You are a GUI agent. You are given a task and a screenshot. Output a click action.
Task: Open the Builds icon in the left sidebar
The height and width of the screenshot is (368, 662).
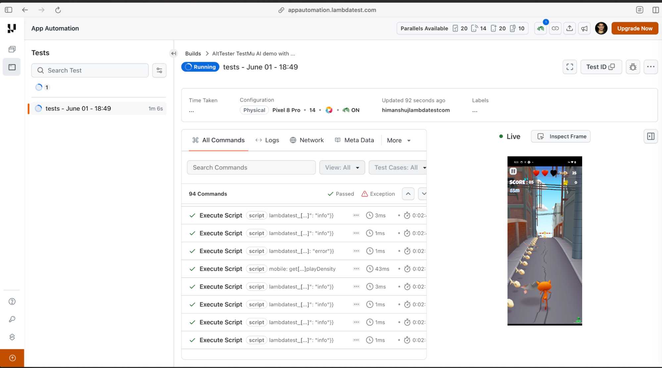[12, 49]
